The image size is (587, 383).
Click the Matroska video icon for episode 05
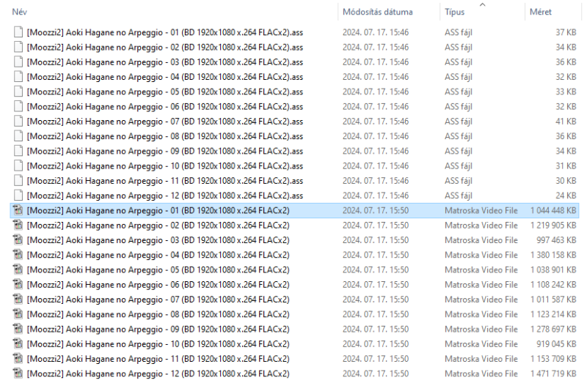[x=18, y=269]
